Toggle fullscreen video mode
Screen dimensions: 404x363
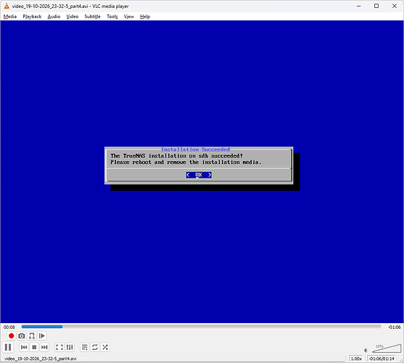pos(59,347)
